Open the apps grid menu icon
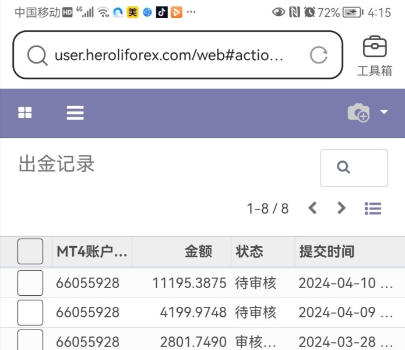 coord(25,113)
